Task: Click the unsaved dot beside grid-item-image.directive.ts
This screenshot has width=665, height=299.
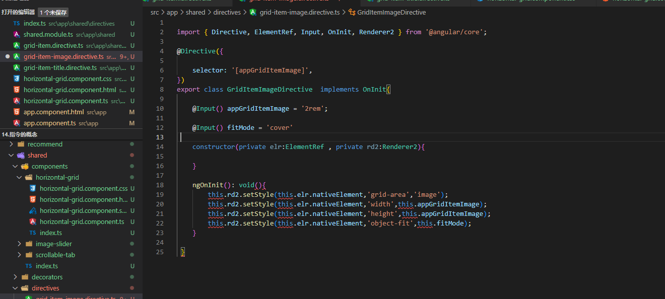Action: click(x=7, y=57)
